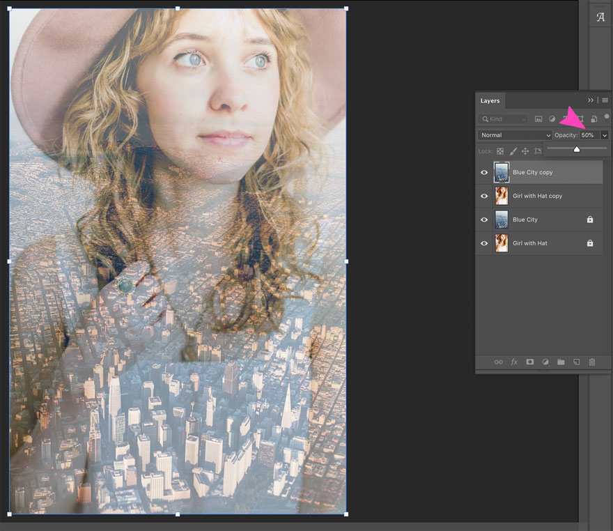Toggle visibility of Girl with Hat copy

tap(483, 196)
